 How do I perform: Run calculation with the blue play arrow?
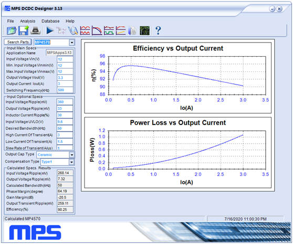[x=50, y=30]
